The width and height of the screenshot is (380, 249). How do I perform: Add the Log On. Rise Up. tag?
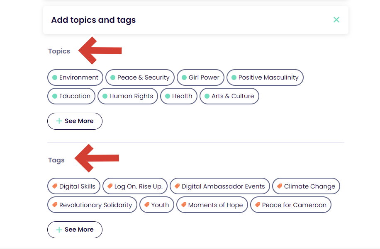(135, 186)
